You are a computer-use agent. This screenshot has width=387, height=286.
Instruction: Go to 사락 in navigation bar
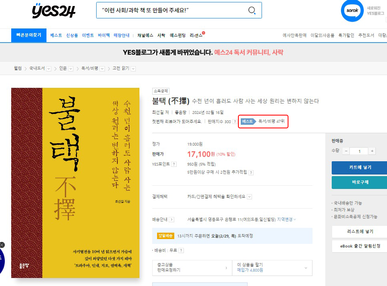[x=161, y=35]
